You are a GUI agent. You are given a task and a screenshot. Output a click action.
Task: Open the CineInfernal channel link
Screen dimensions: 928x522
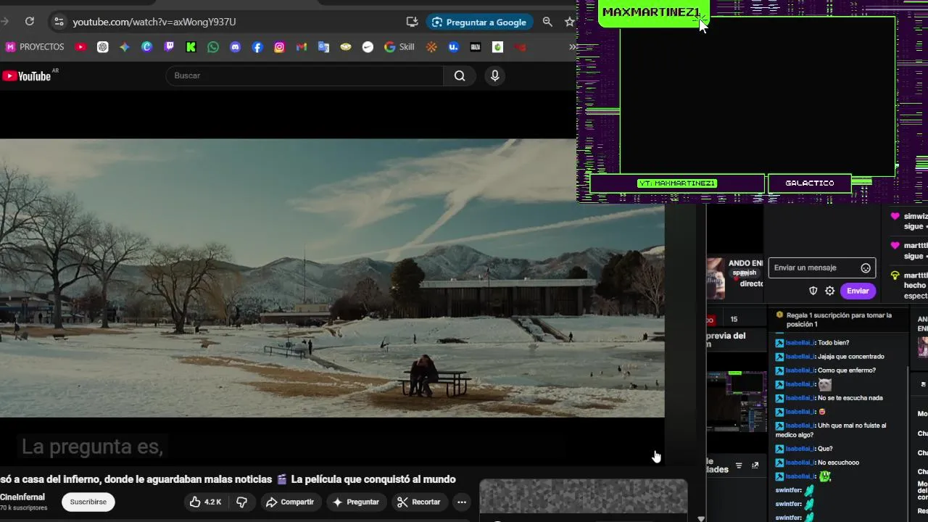tap(22, 497)
